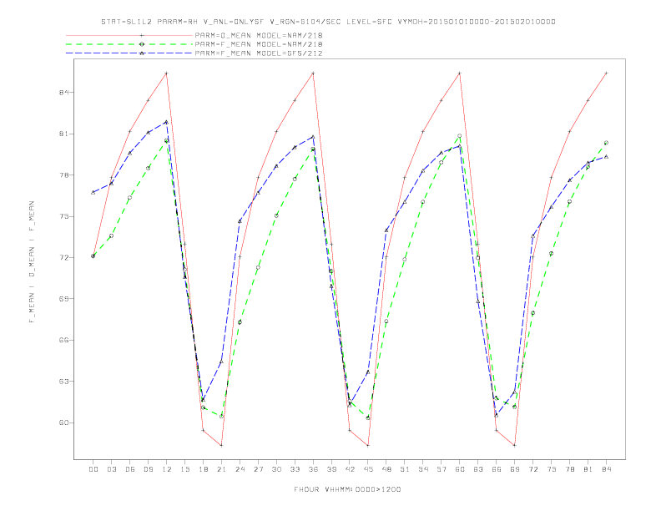Click the x-axis title FHOUR VHHMM:0000>1200
Image resolution: width=661 pixels, height=511 pixels.
point(347,489)
